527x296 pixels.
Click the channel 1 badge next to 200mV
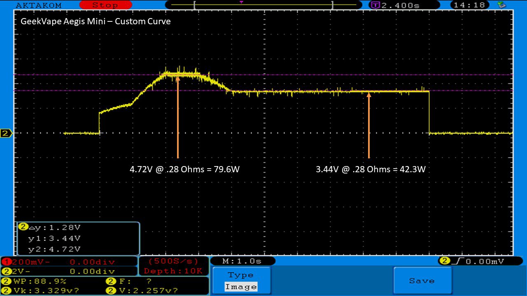tap(6, 262)
